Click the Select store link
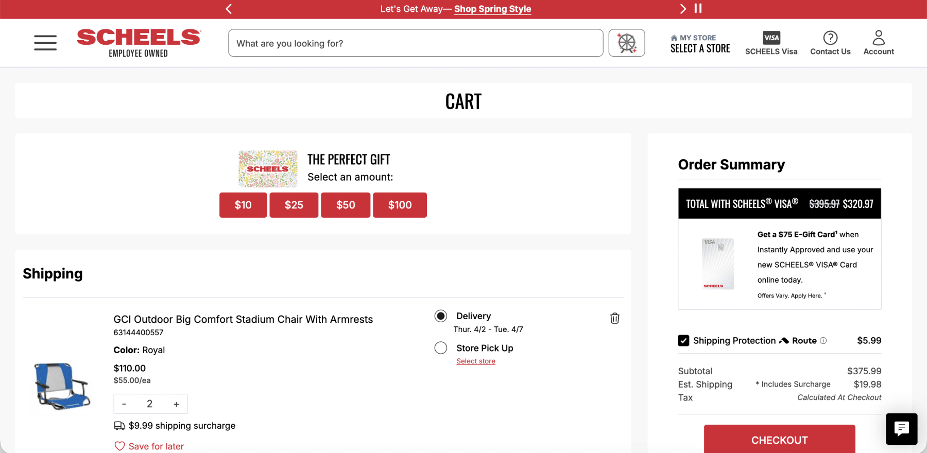The width and height of the screenshot is (927, 453). (476, 361)
